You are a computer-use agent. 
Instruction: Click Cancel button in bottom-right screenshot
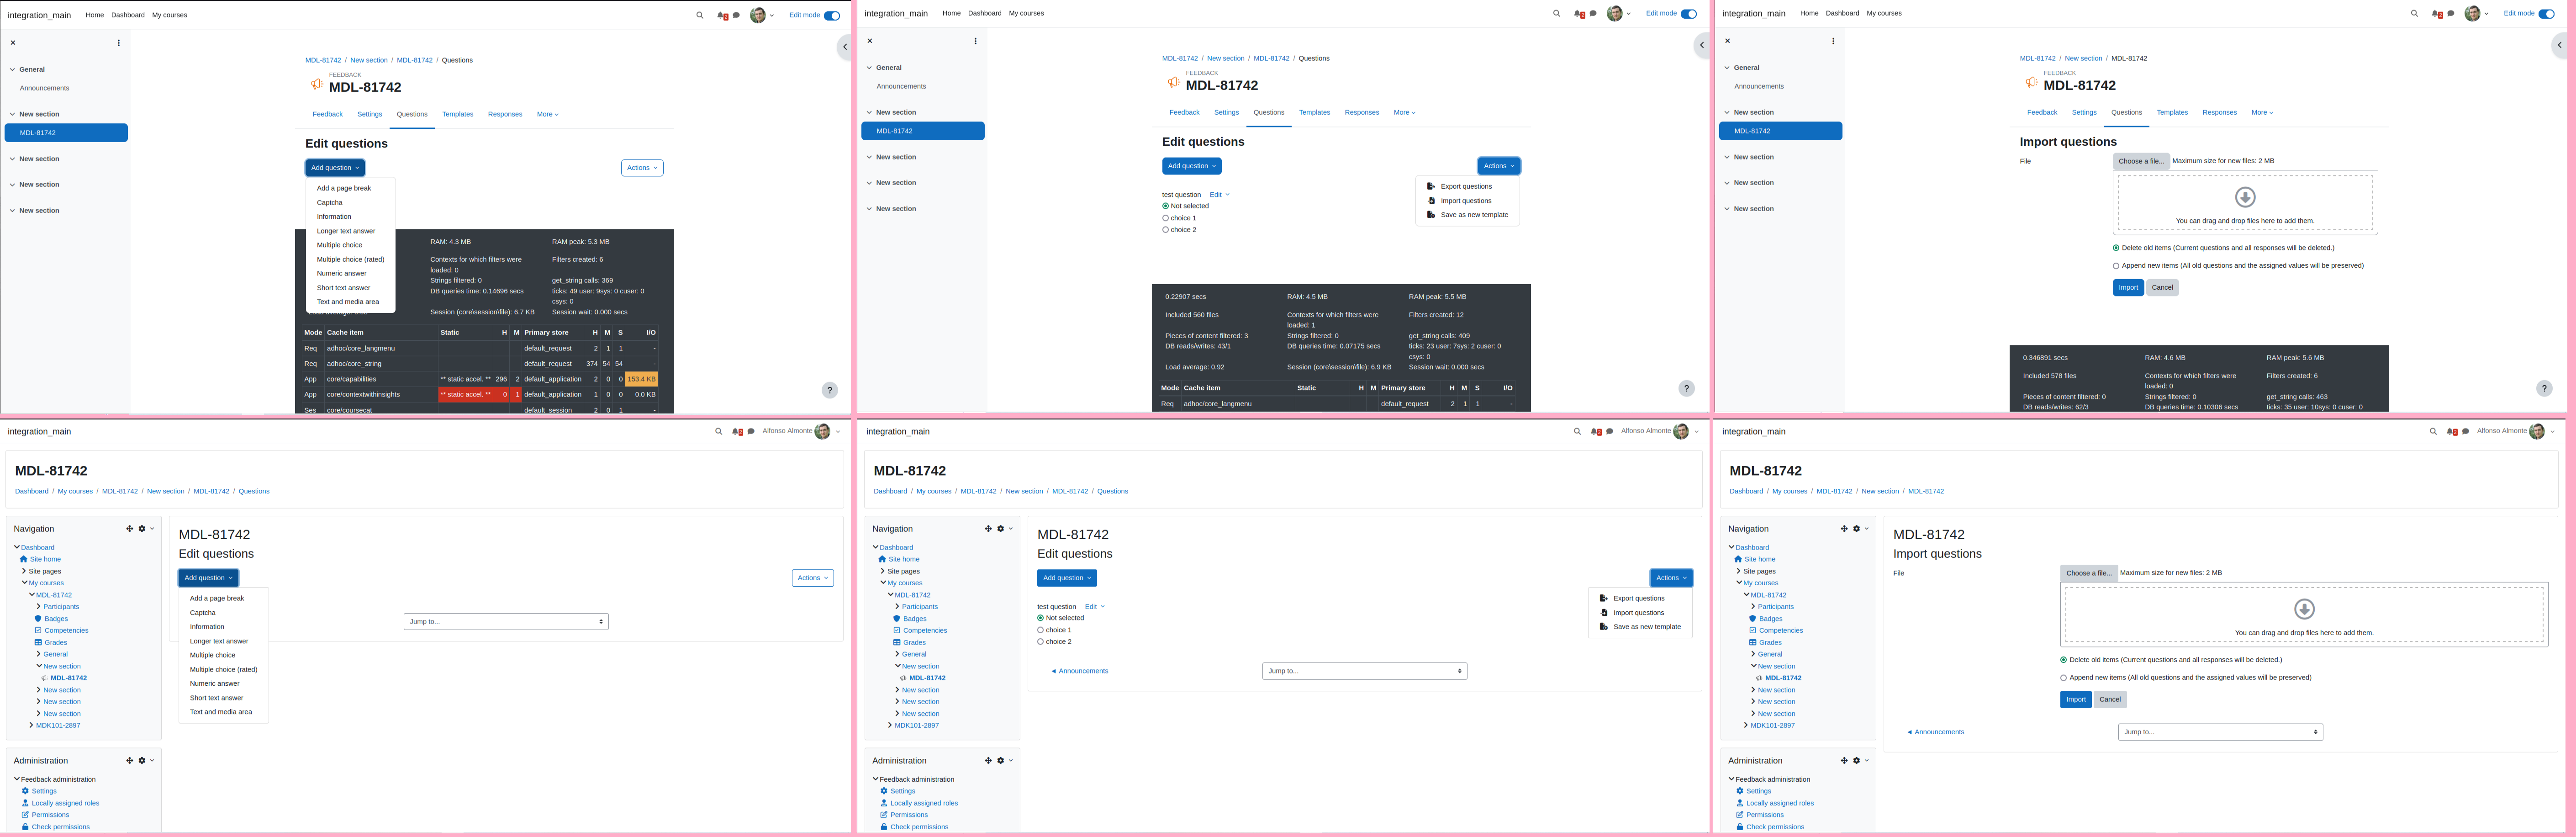[2110, 700]
